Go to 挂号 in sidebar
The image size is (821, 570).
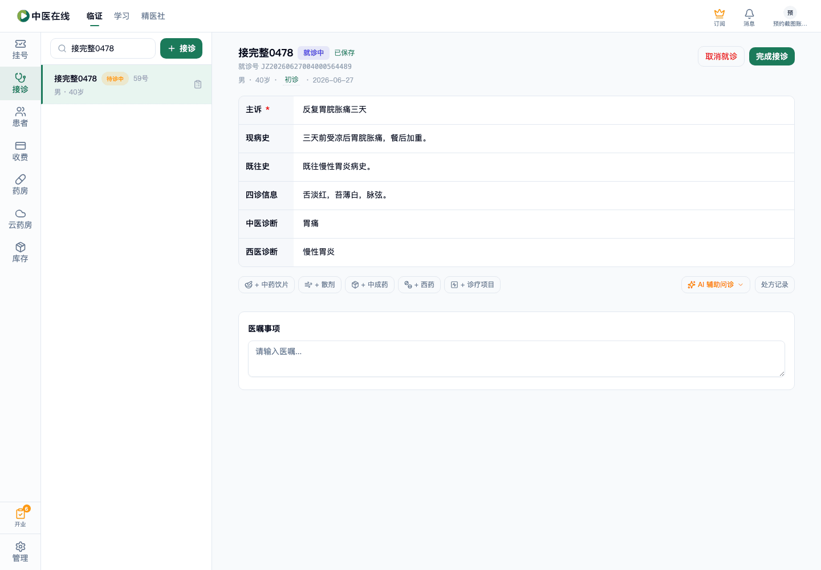tap(21, 50)
